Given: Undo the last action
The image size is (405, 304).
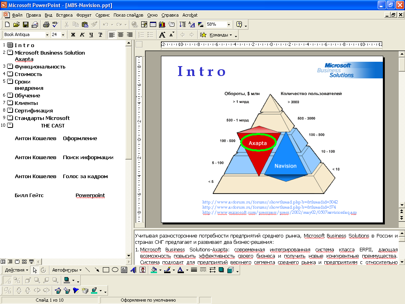Looking at the screenshot, I should point(105,25).
